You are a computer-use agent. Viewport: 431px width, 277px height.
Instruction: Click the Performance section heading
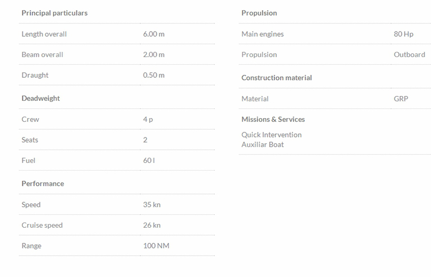coord(43,184)
